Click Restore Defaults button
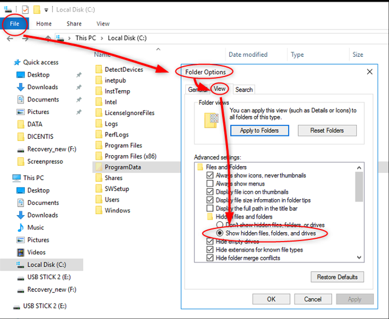This screenshot has height=319, width=389. point(337,277)
